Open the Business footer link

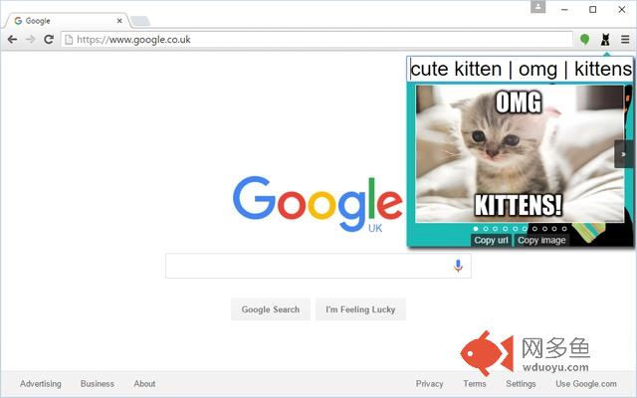(98, 383)
